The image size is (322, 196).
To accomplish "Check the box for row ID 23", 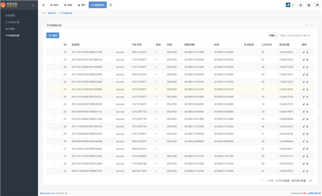I will coord(54,89).
